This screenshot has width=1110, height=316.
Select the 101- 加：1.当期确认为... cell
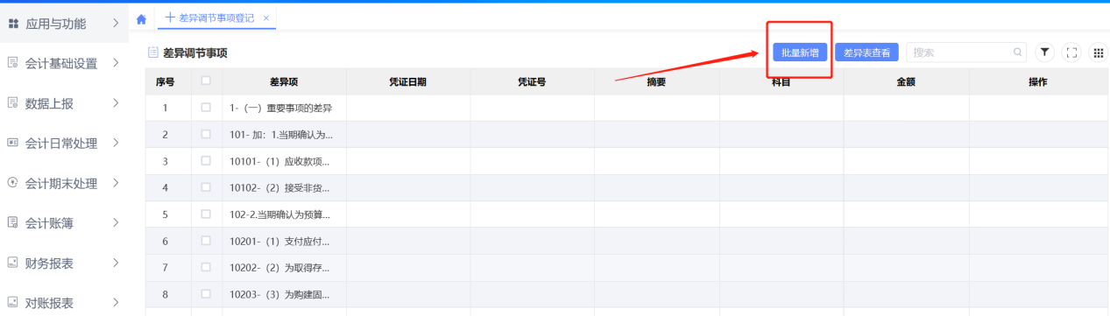tap(284, 134)
